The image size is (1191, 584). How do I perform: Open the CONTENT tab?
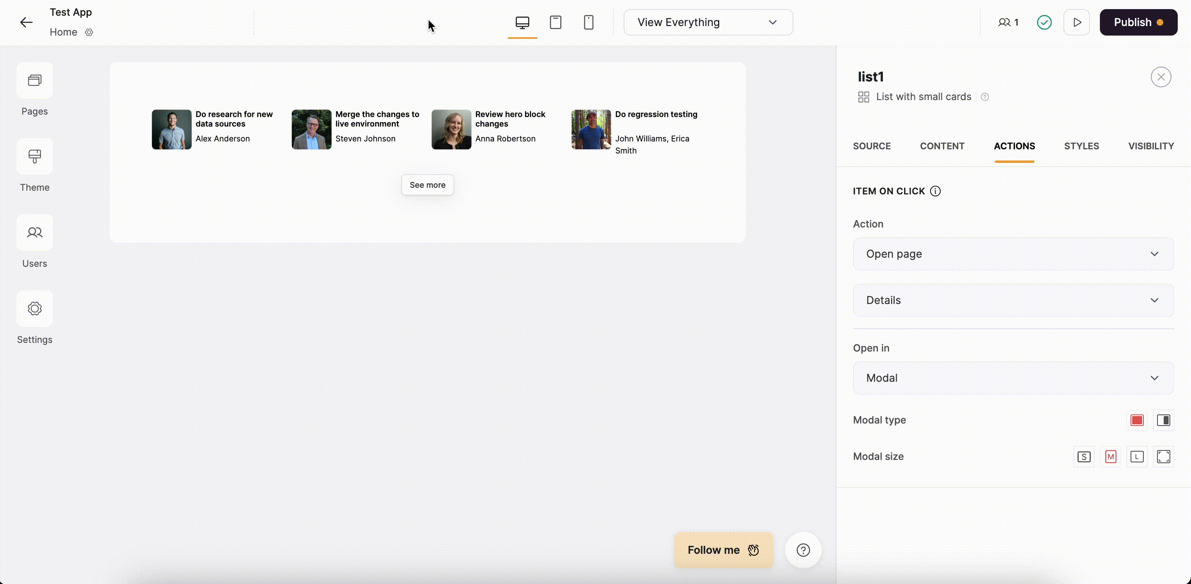[942, 146]
